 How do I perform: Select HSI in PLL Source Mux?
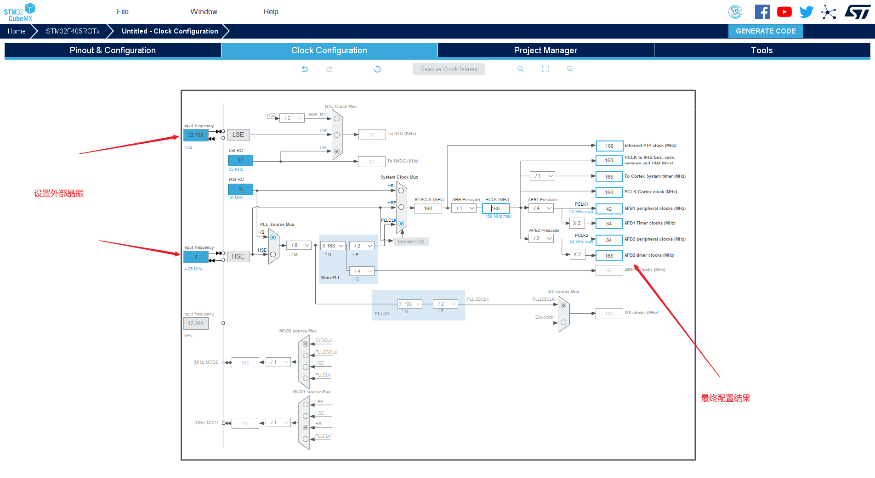273,237
